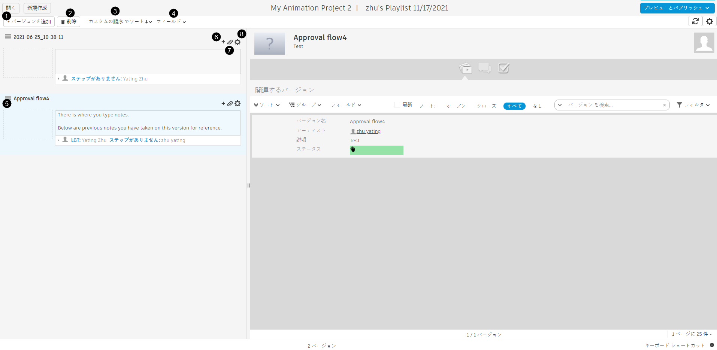Screen dimensions: 717x350
Task: Add a note with the plus icon for 2021-06-25_10-38-11
Action: click(223, 42)
